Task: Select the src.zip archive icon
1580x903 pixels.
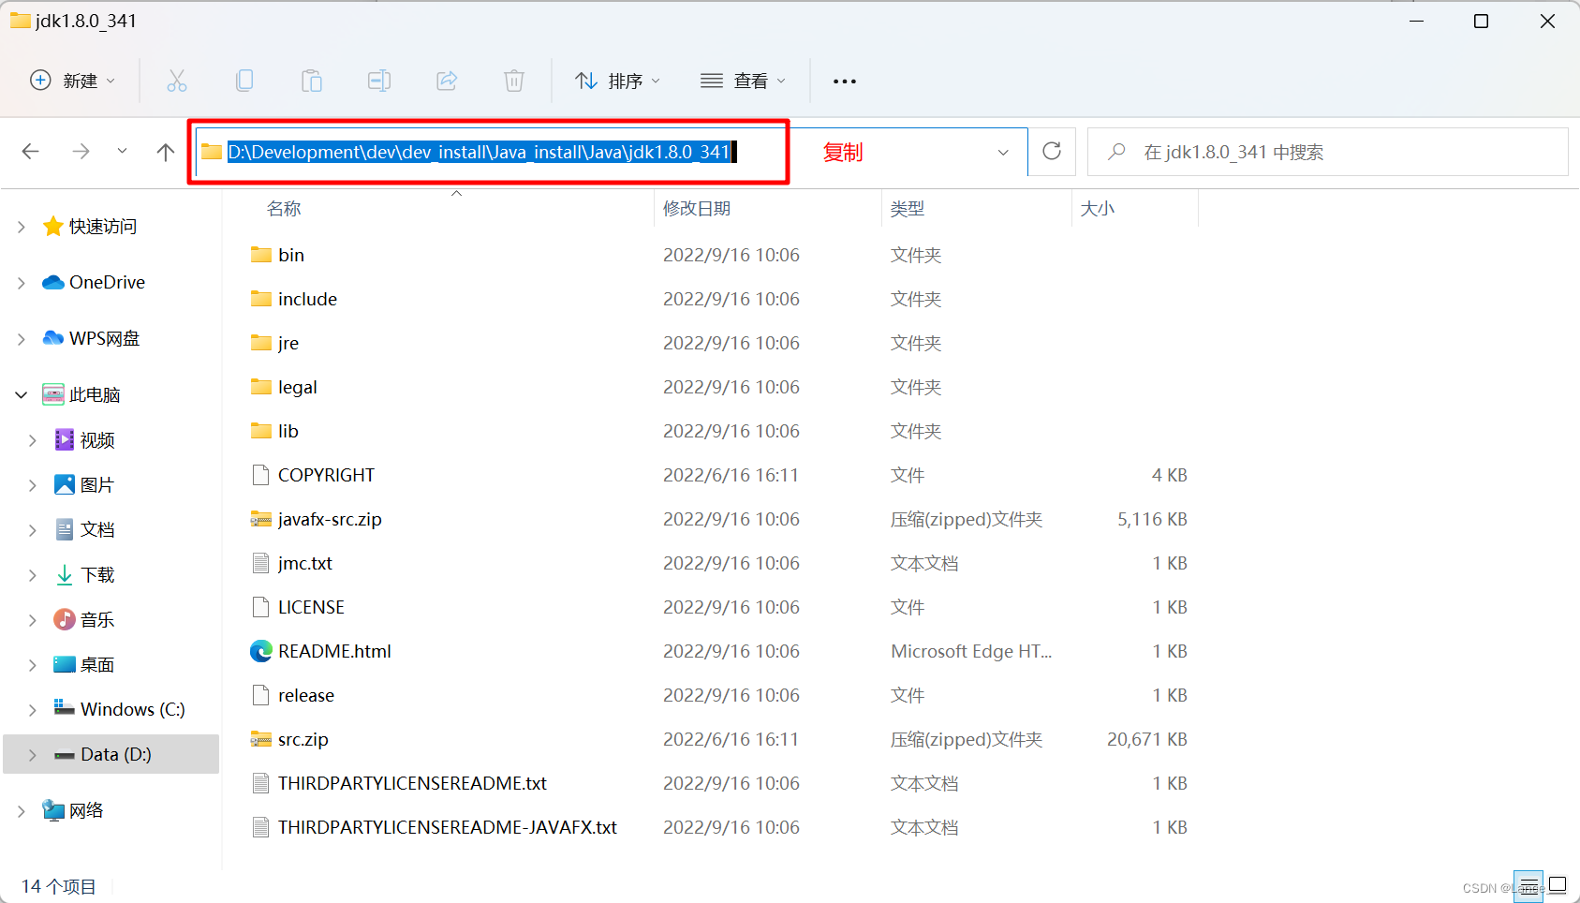Action: [261, 739]
